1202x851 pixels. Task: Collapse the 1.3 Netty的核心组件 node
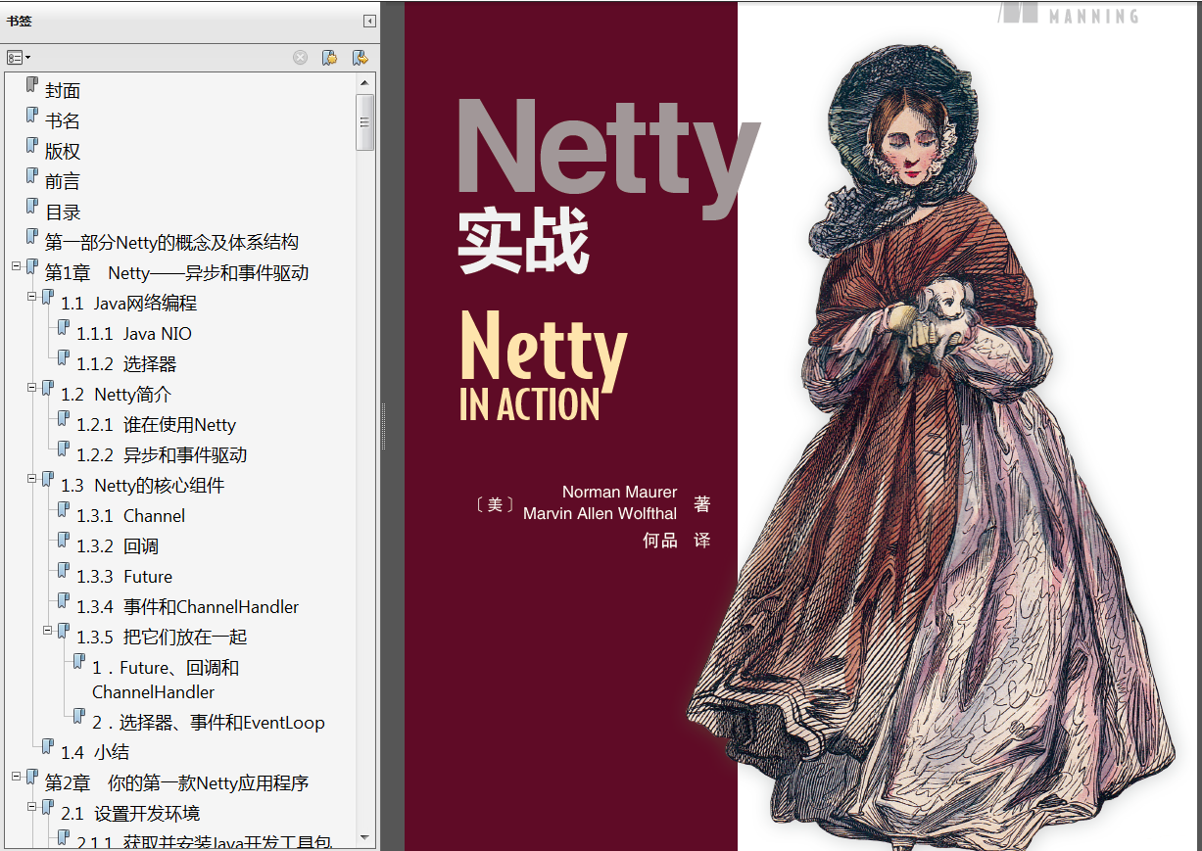click(32, 478)
